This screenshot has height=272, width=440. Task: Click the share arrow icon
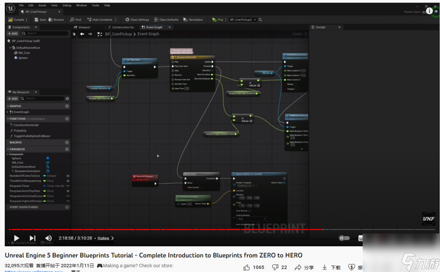[298, 268]
